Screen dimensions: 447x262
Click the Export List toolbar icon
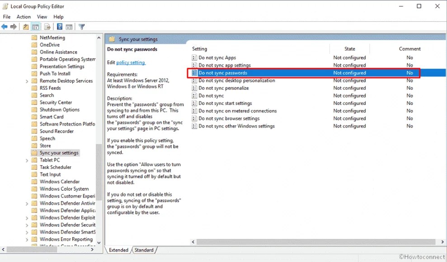pos(47,27)
